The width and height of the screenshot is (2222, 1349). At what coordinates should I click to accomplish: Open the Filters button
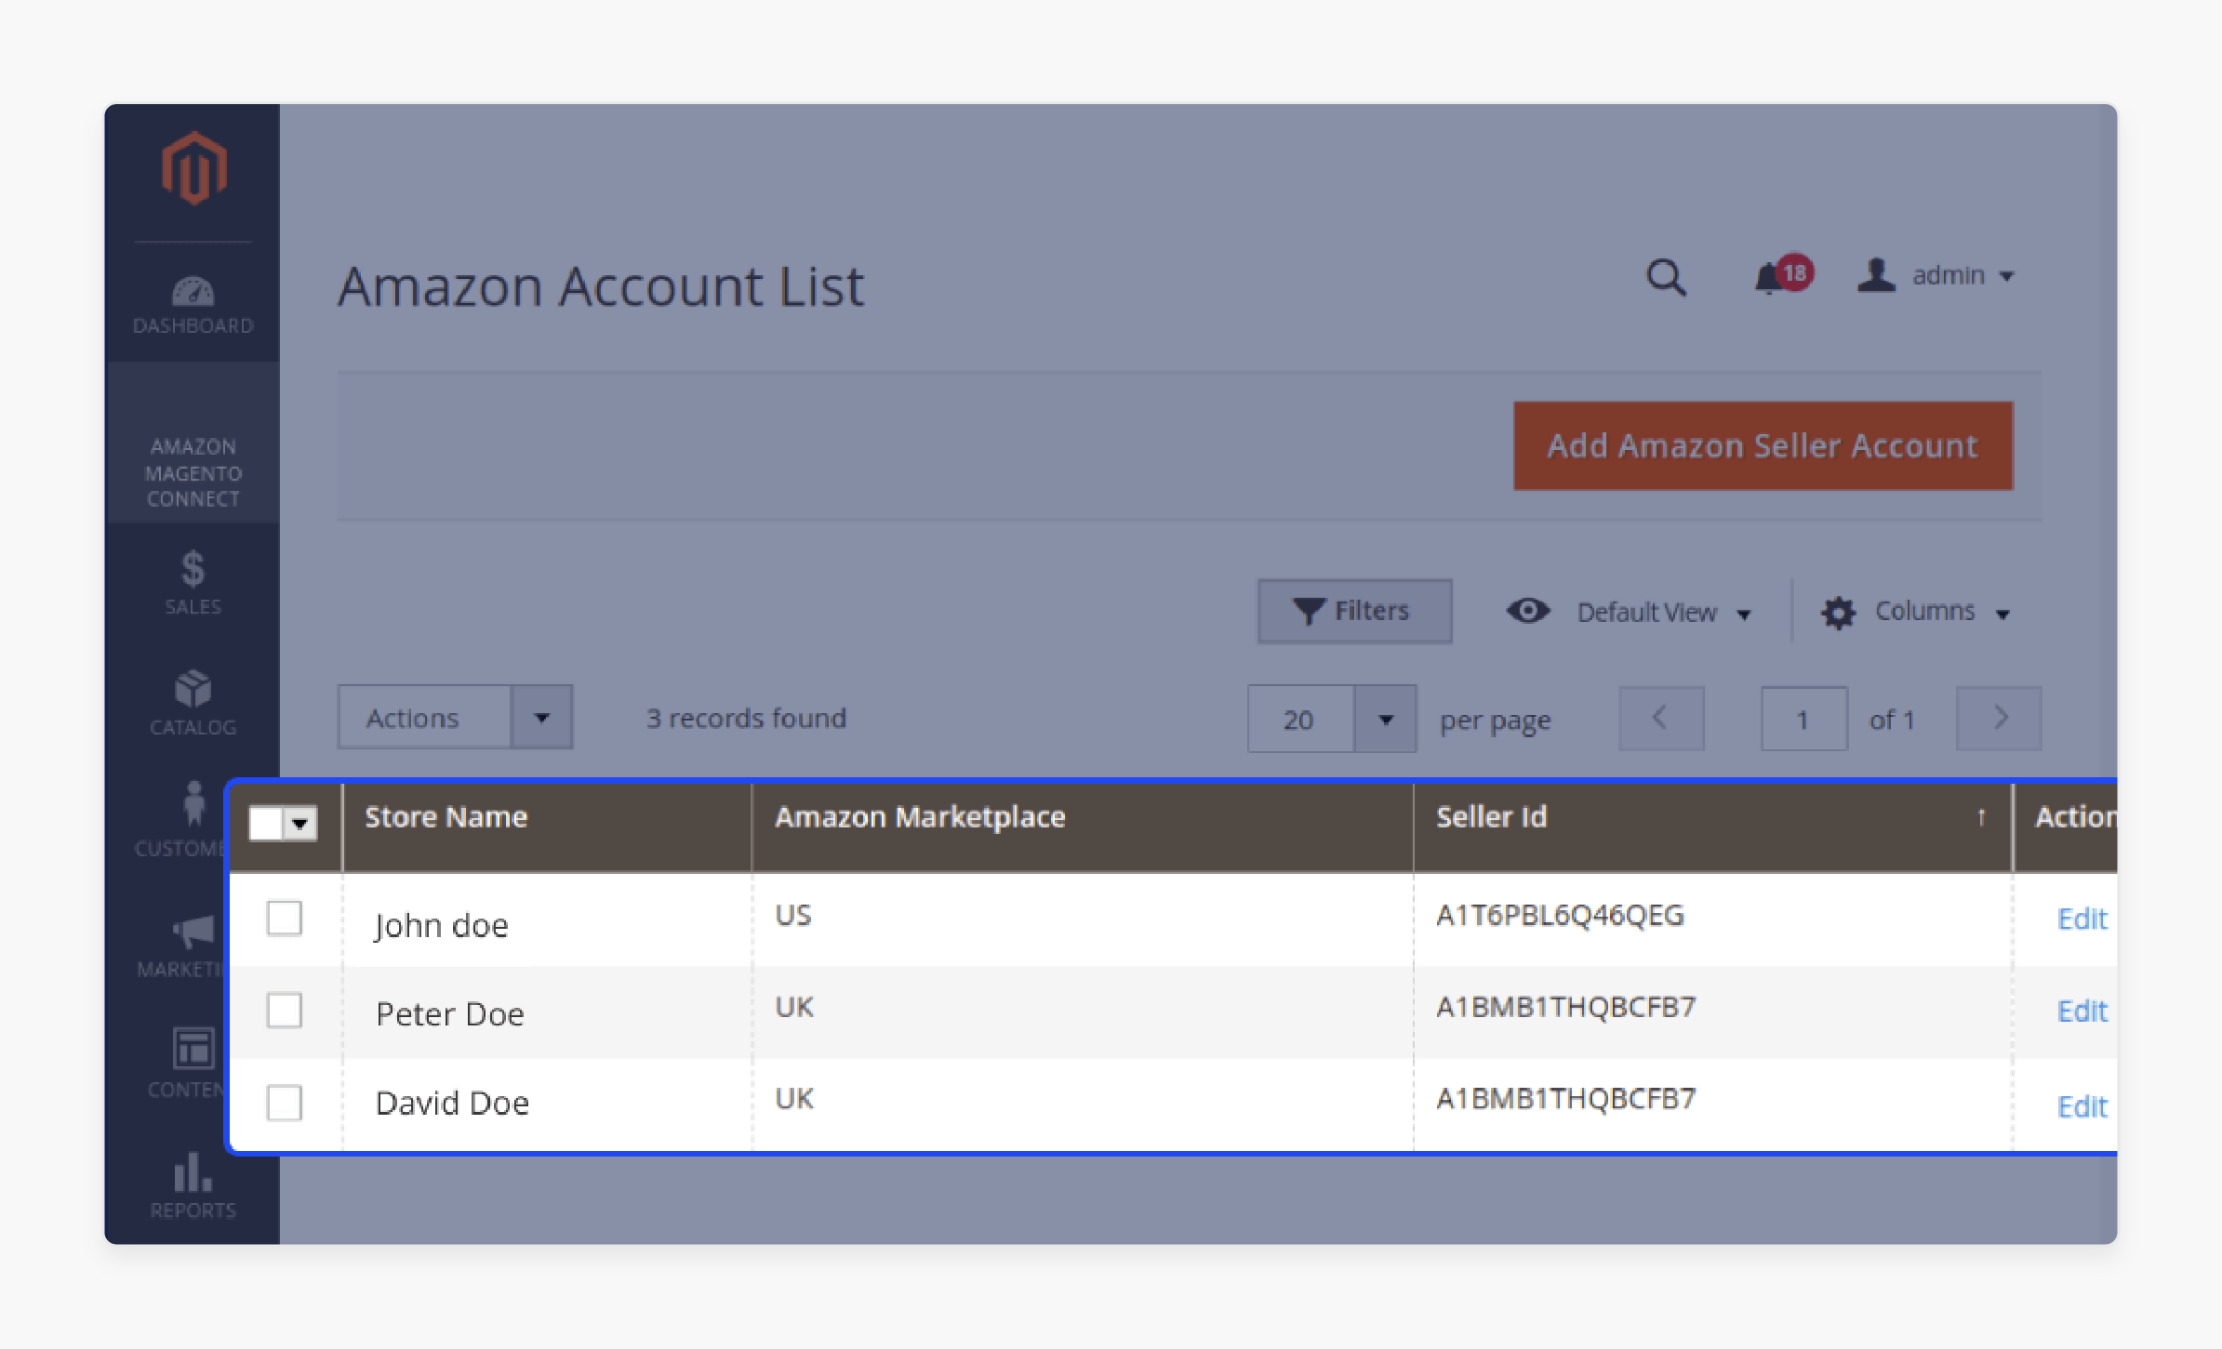point(1354,611)
